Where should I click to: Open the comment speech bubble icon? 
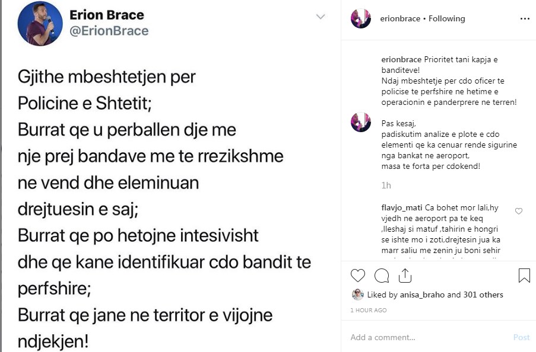[x=382, y=276]
